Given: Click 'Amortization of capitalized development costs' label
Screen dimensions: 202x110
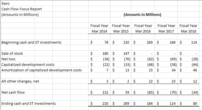Looking at the screenshot, I should tap(42, 70).
